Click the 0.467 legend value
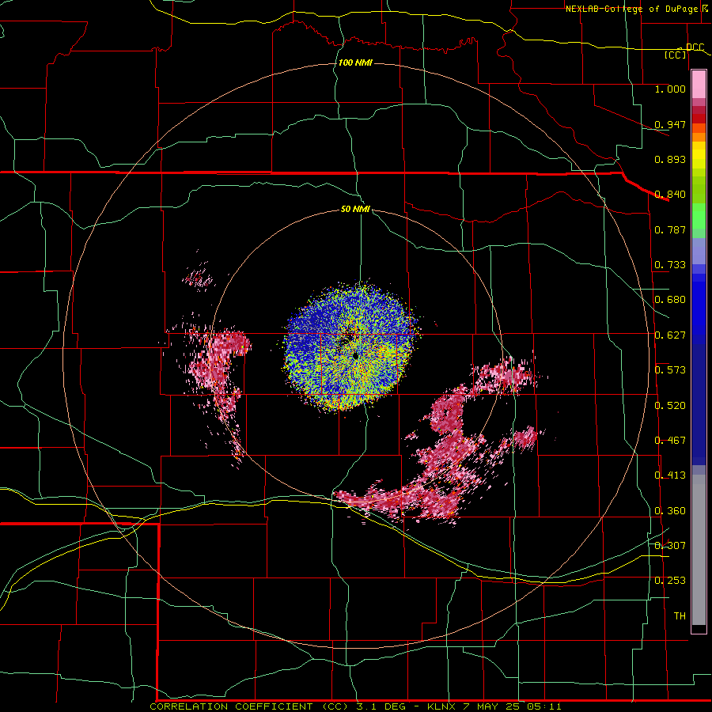Viewport: 712px width, 712px height. 670,441
